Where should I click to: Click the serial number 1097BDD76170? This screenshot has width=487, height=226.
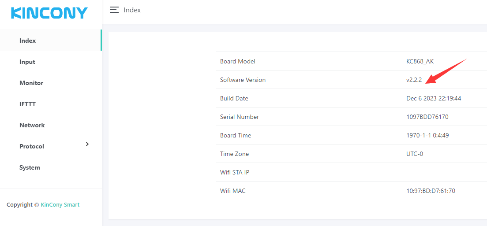[427, 117]
